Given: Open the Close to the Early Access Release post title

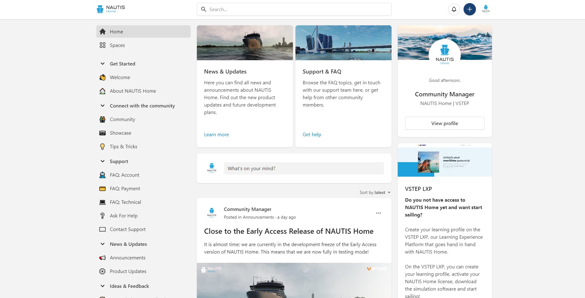Looking at the screenshot, I should pos(289,231).
